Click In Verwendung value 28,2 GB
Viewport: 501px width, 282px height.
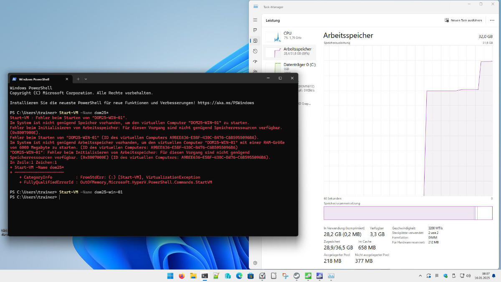click(342, 234)
